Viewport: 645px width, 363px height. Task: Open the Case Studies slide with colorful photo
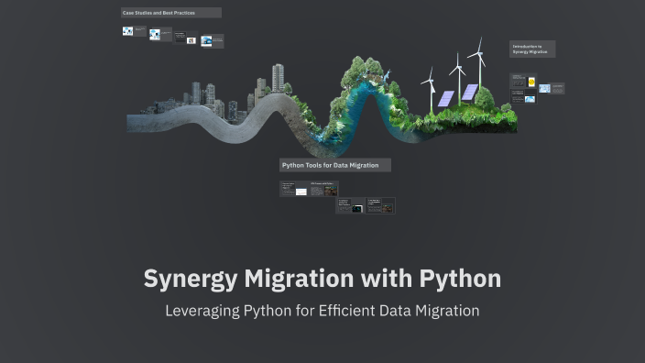[185, 38]
